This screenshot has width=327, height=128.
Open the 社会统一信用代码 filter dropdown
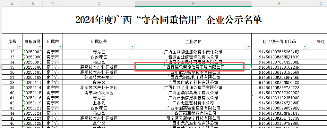(304, 47)
